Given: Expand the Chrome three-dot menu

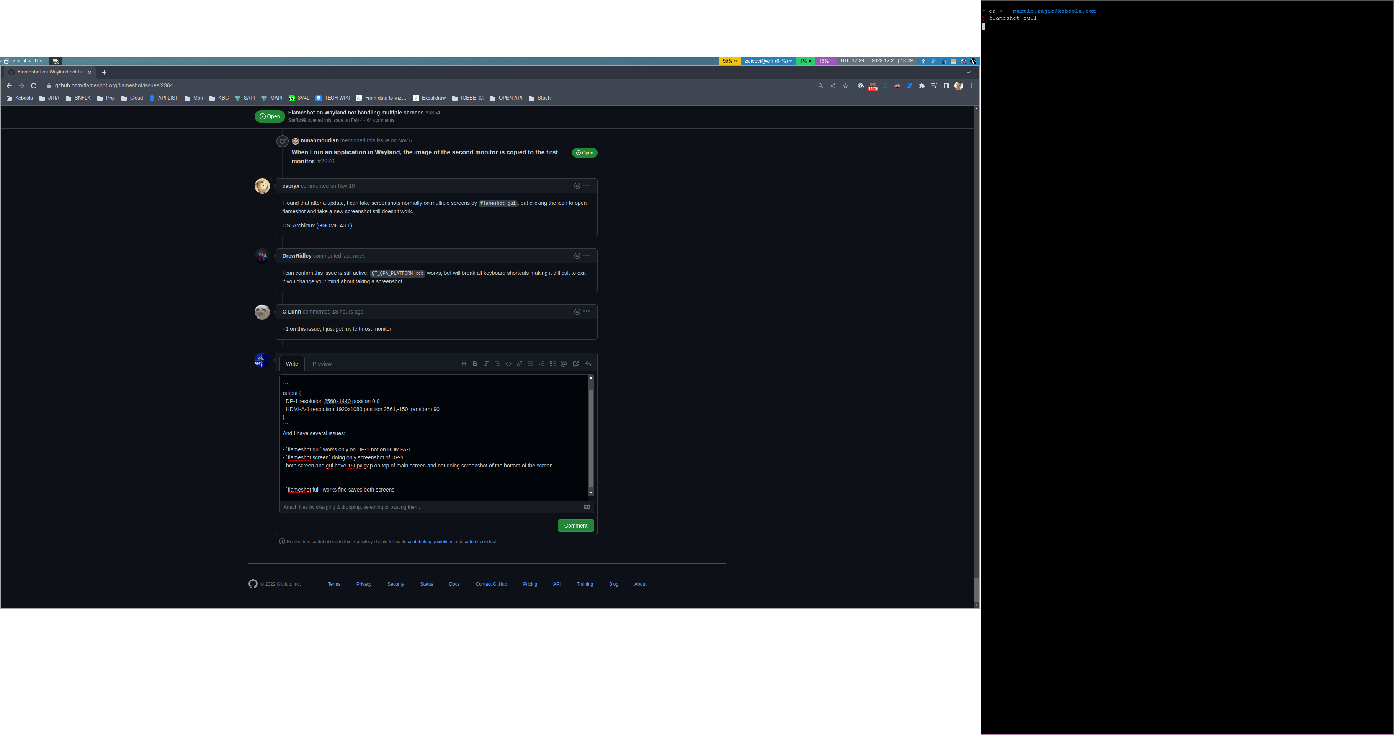Looking at the screenshot, I should coord(971,85).
